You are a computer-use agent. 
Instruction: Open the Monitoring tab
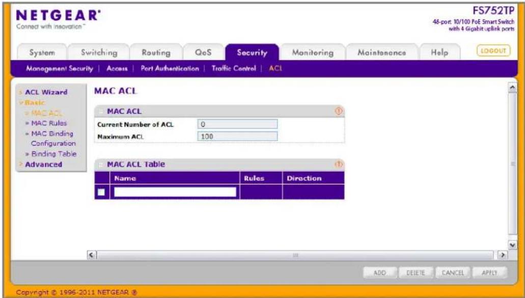click(x=313, y=52)
